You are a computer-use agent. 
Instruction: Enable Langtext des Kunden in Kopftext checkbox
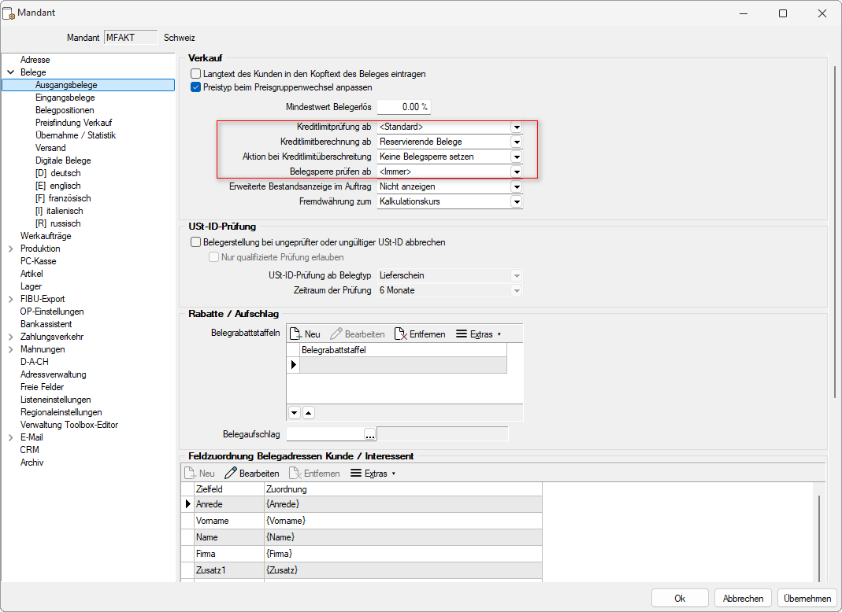pos(195,74)
